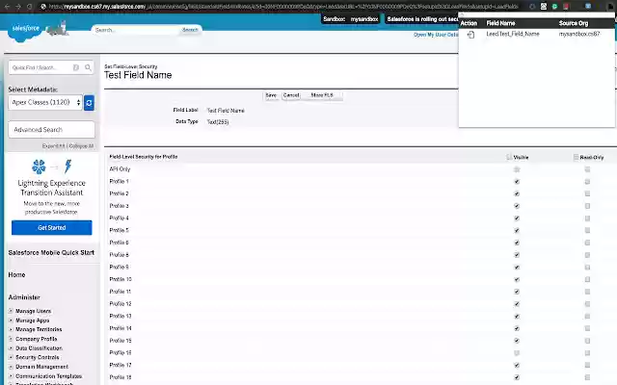The width and height of the screenshot is (617, 385).
Task: Click the browser URL address bar
Action: pyautogui.click(x=283, y=7)
